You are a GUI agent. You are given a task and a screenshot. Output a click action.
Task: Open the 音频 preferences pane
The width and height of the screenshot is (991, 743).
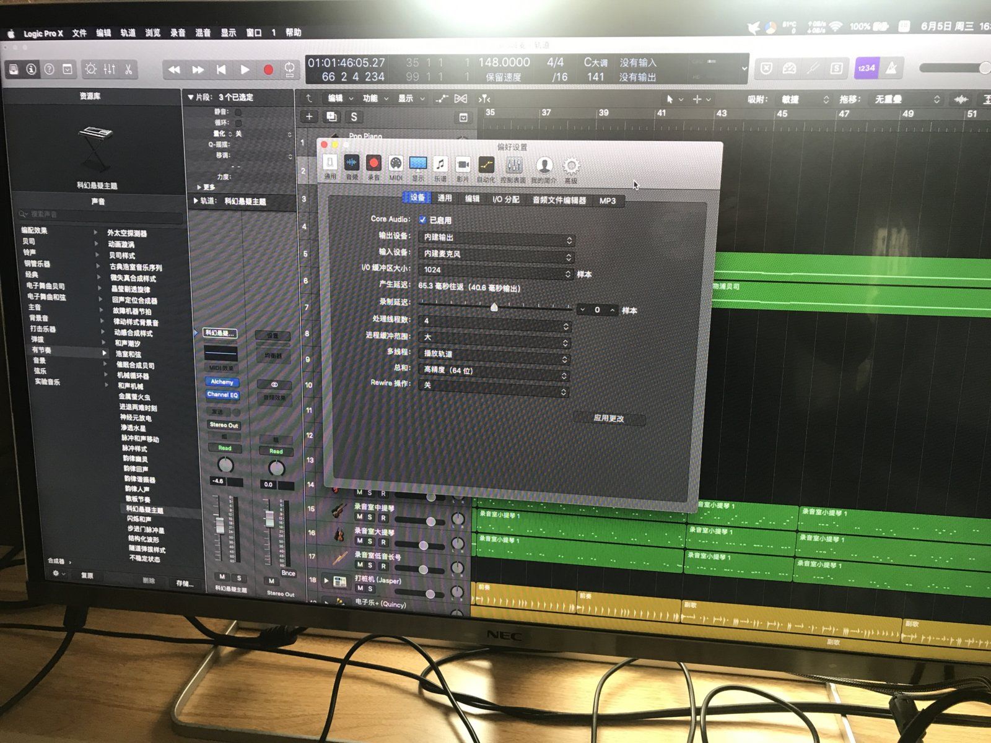point(352,167)
